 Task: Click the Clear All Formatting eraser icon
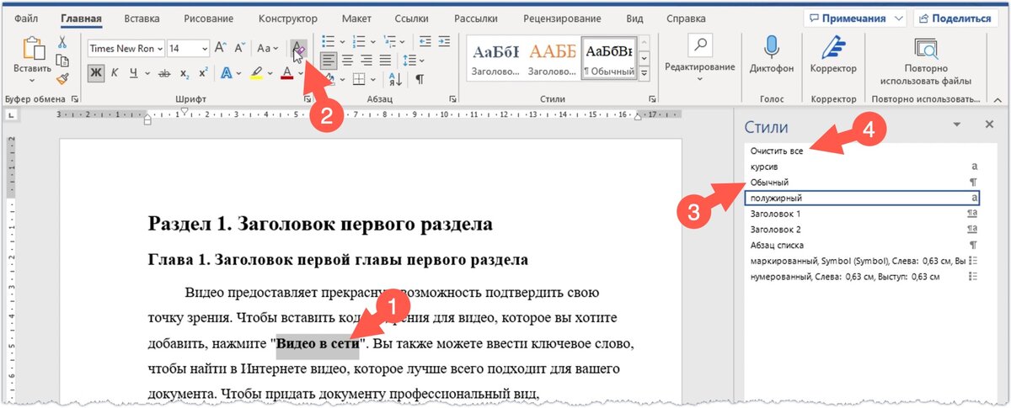pos(298,49)
